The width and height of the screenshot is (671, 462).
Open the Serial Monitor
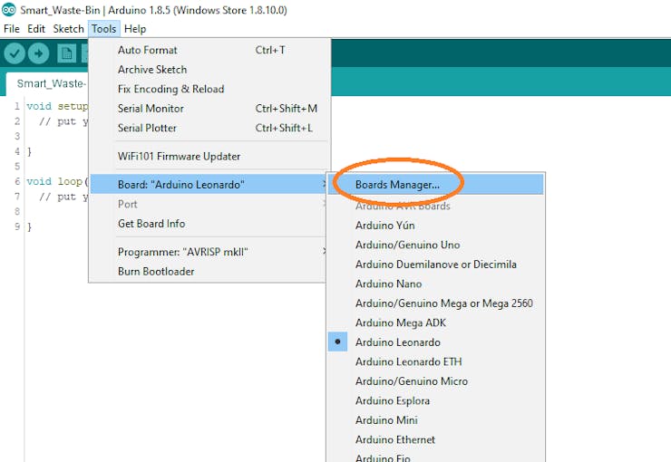click(x=209, y=109)
